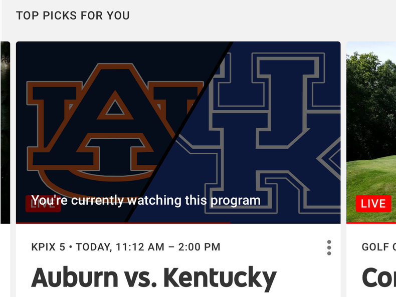Open the GOLF channel label on the right card
Image resolution: width=396 pixels, height=297 pixels.
tap(376, 247)
